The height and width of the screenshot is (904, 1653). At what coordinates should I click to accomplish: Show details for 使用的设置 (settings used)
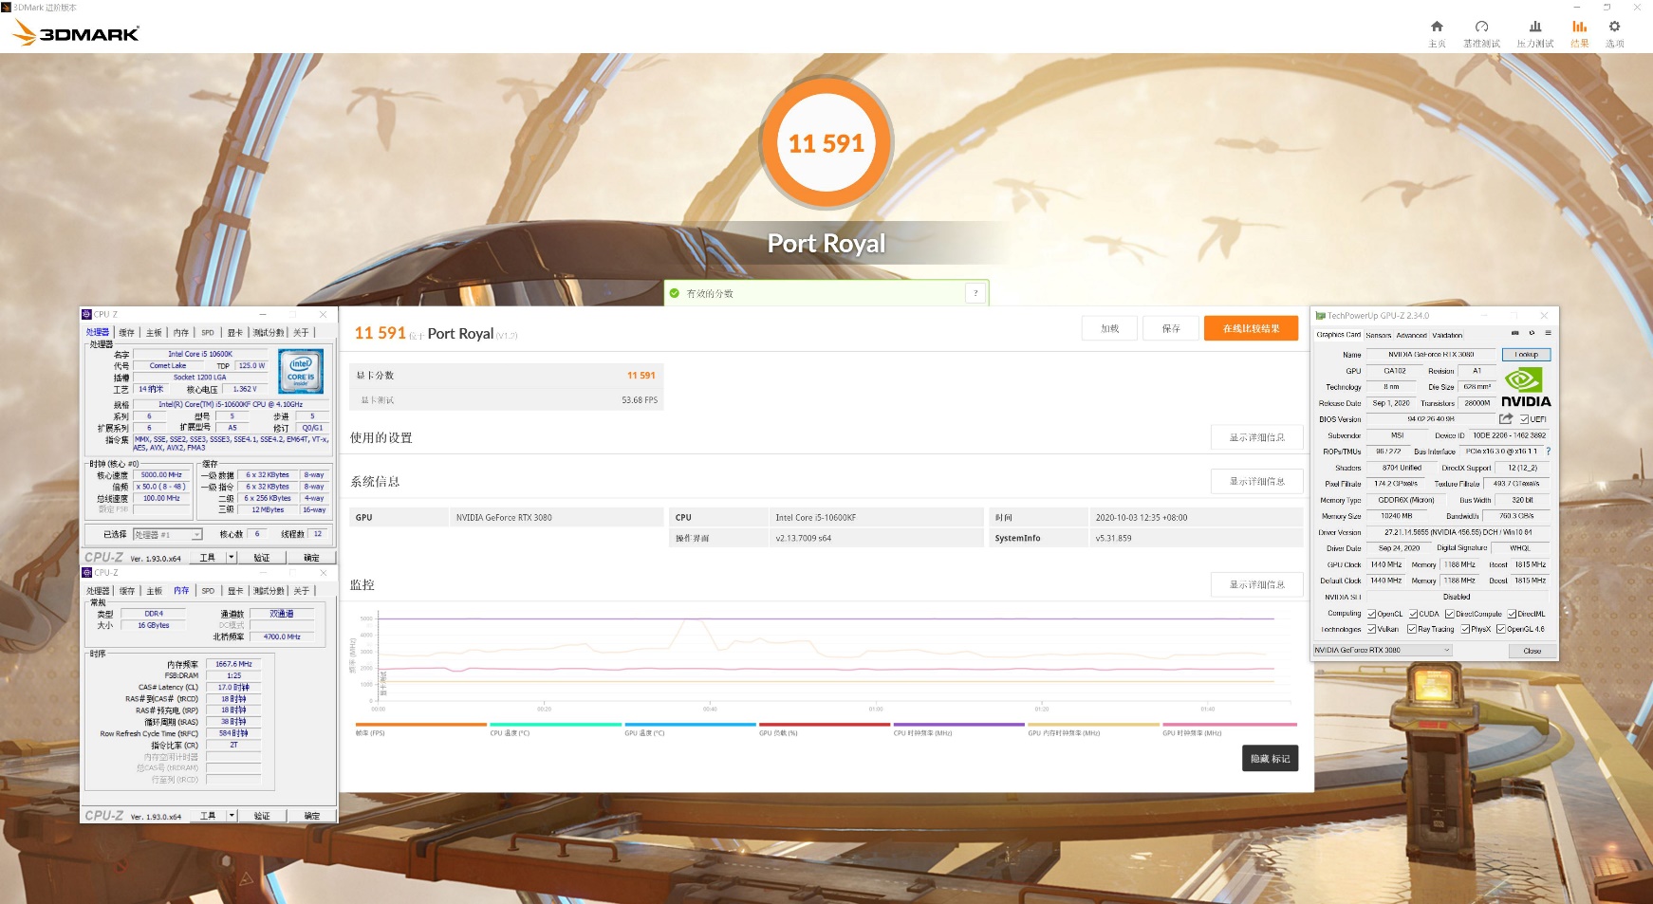[x=1257, y=437]
